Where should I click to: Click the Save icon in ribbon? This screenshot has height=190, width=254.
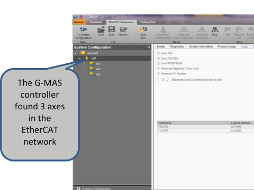[112, 30]
